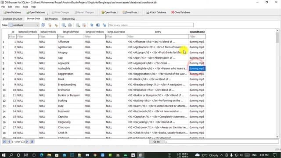Click the volume icon in system tray
281x158 pixels.
(241, 155)
